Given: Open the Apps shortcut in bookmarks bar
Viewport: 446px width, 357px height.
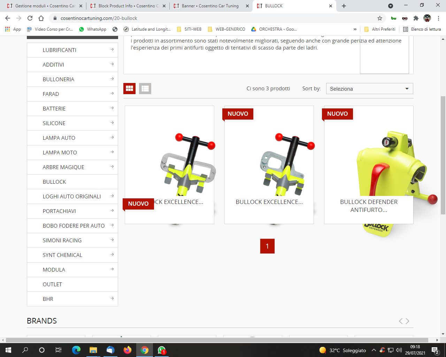Looking at the screenshot, I should [x=13, y=29].
